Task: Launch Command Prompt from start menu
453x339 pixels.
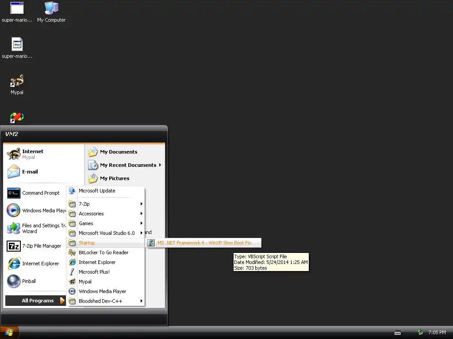Action: point(36,193)
